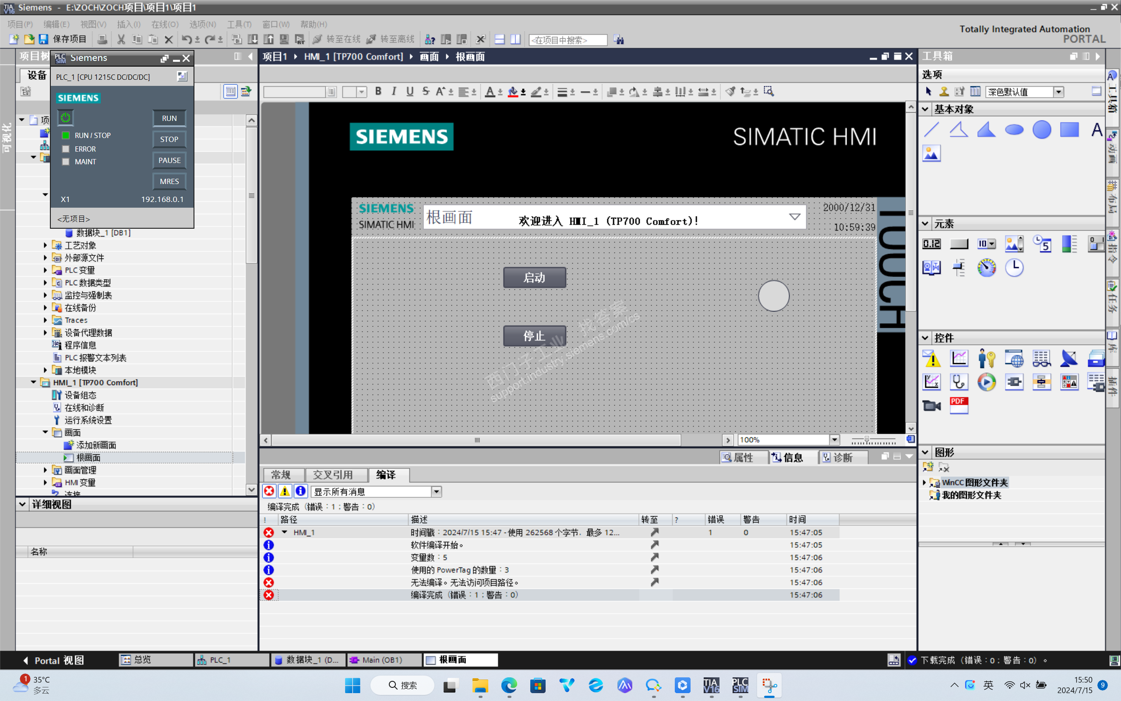Viewport: 1121px width, 701px height.
Task: Pick the Gauge element icon
Action: (x=986, y=268)
